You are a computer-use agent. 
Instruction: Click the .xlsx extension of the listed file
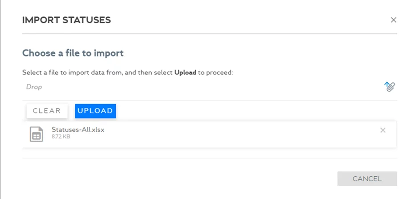tap(97, 130)
